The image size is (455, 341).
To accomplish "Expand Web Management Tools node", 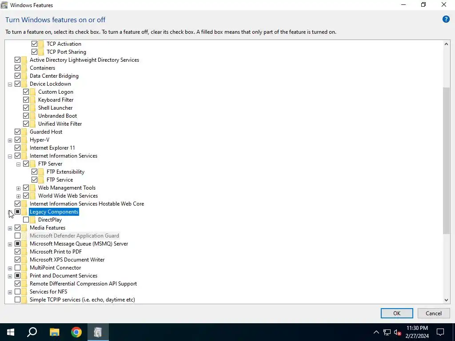I will pyautogui.click(x=18, y=188).
